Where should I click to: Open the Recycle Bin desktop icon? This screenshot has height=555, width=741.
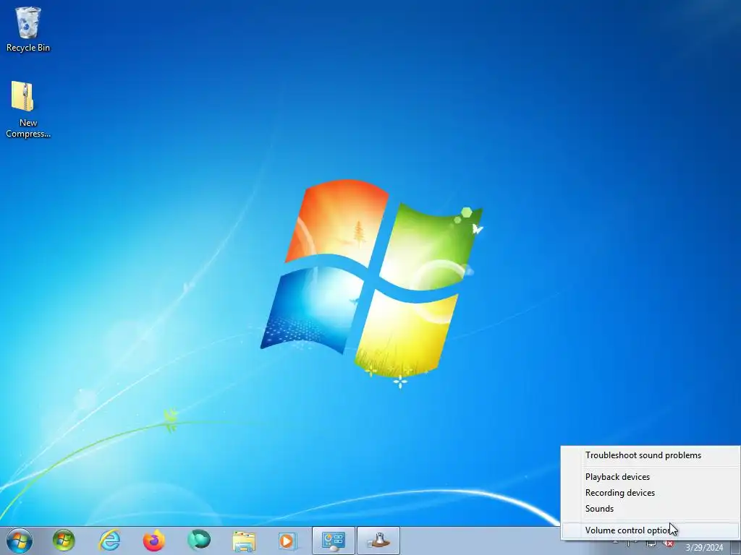point(28,29)
